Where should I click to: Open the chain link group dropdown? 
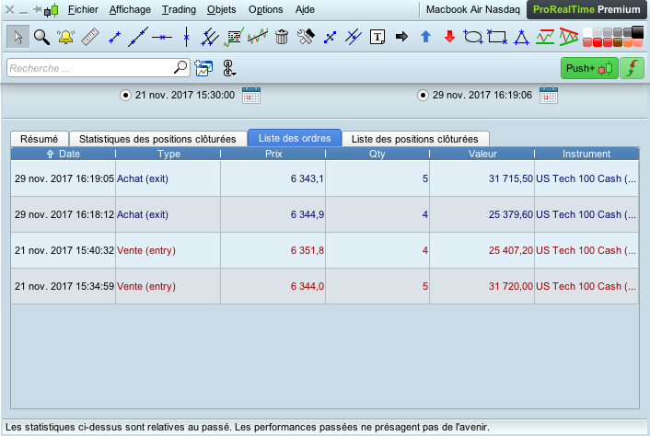[229, 68]
